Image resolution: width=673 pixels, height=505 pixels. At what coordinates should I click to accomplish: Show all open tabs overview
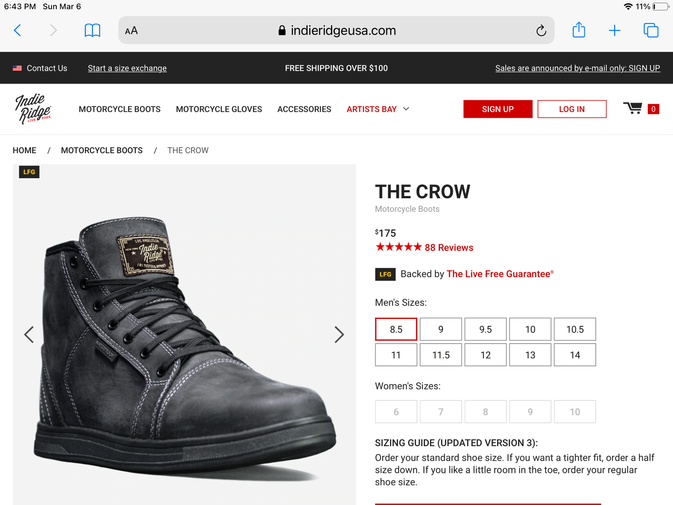click(651, 30)
